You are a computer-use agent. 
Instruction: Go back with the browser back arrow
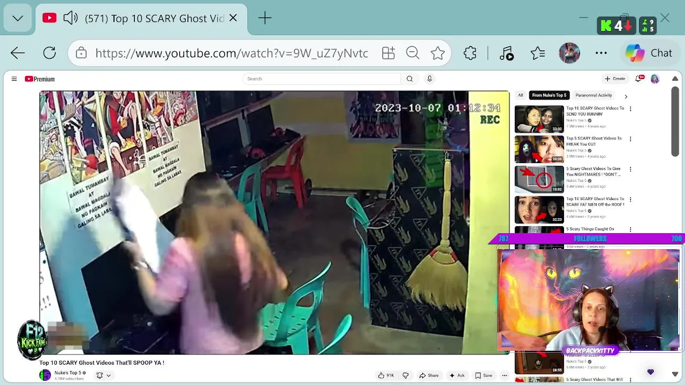pos(18,53)
